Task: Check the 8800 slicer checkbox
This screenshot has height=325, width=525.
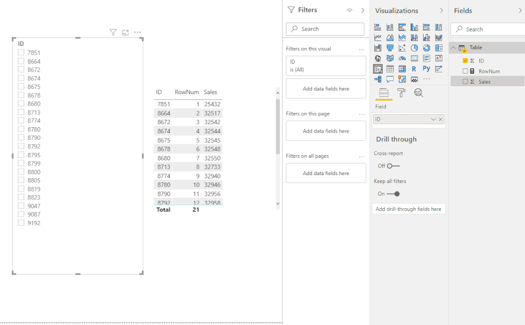Action: (21, 171)
